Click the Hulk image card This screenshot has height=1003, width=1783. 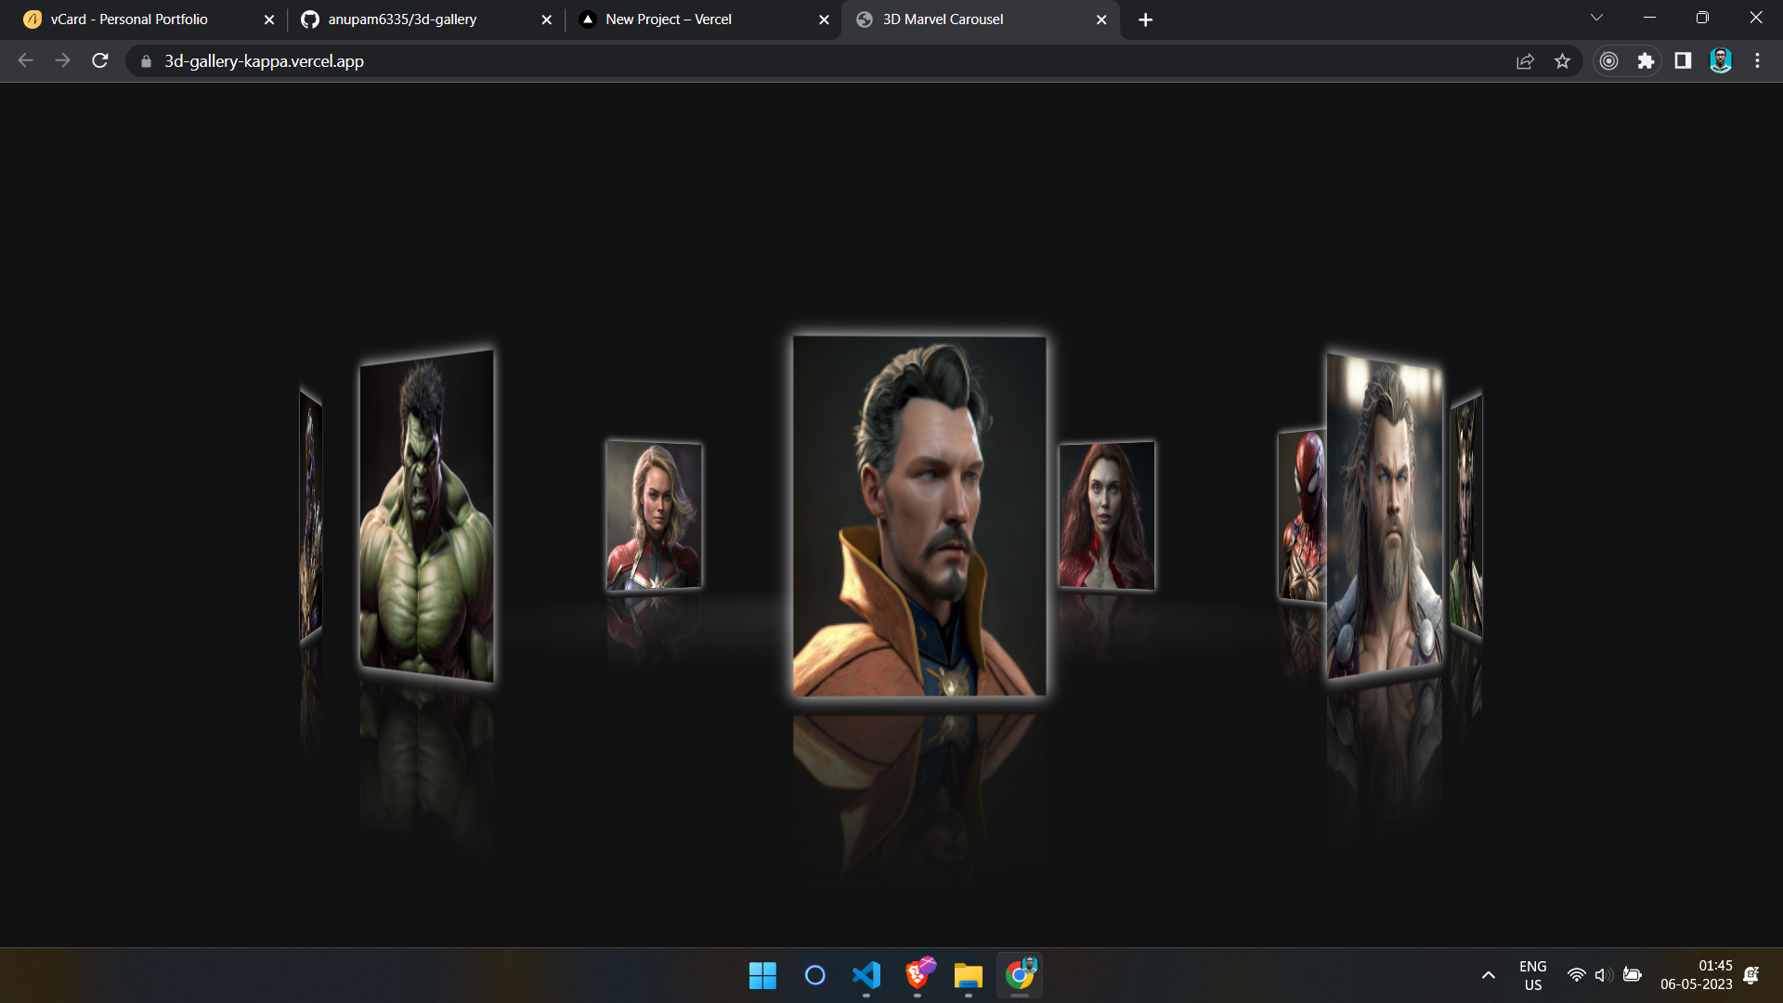click(426, 516)
